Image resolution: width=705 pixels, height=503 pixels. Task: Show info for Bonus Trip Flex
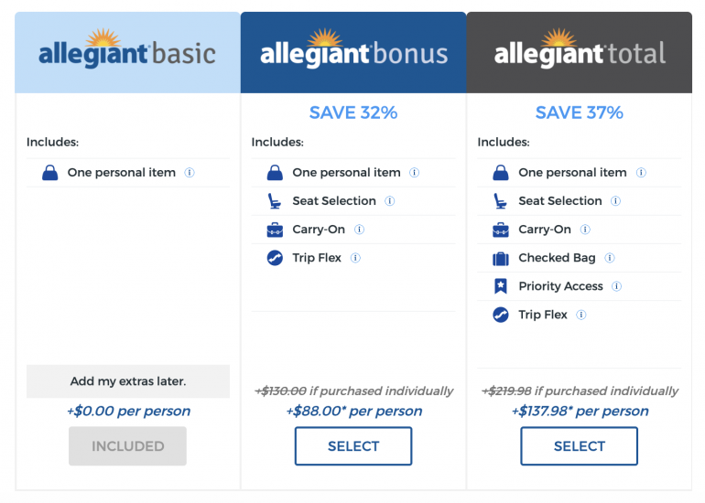(x=355, y=258)
